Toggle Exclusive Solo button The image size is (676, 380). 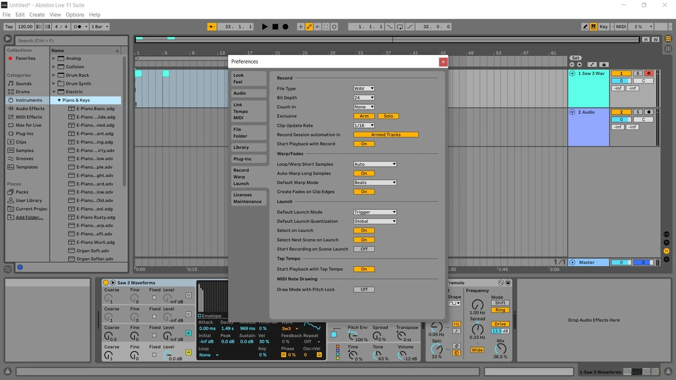pos(388,116)
